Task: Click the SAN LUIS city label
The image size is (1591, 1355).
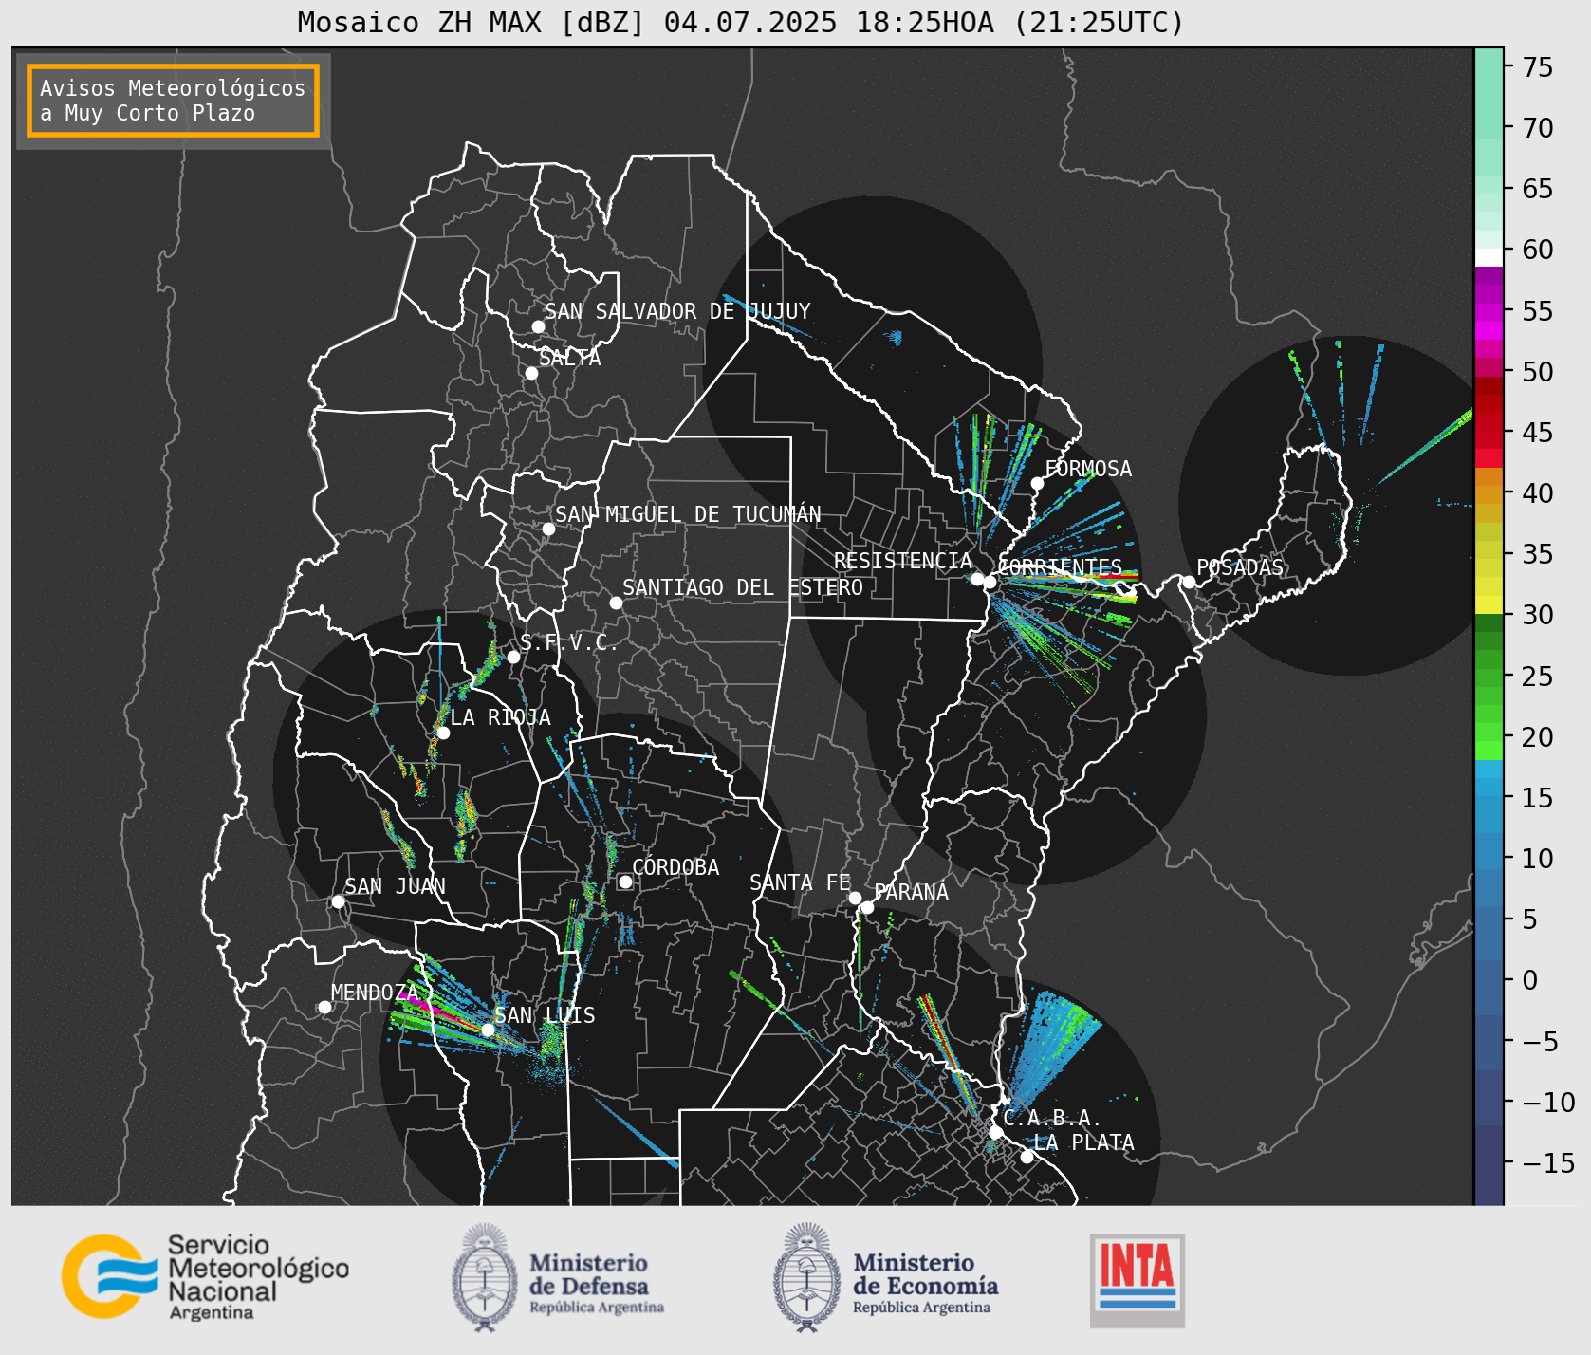Action: coord(546,1015)
